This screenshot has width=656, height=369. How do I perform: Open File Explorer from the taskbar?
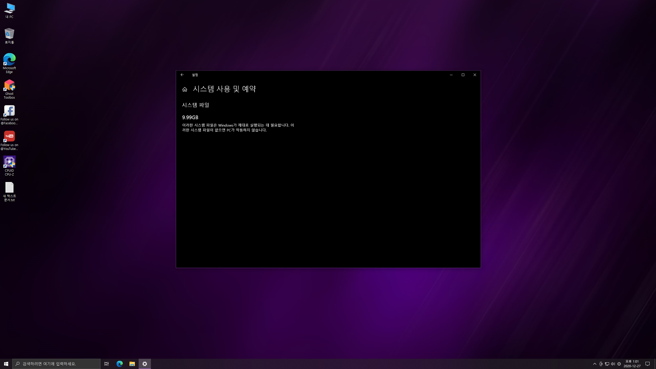click(x=132, y=364)
